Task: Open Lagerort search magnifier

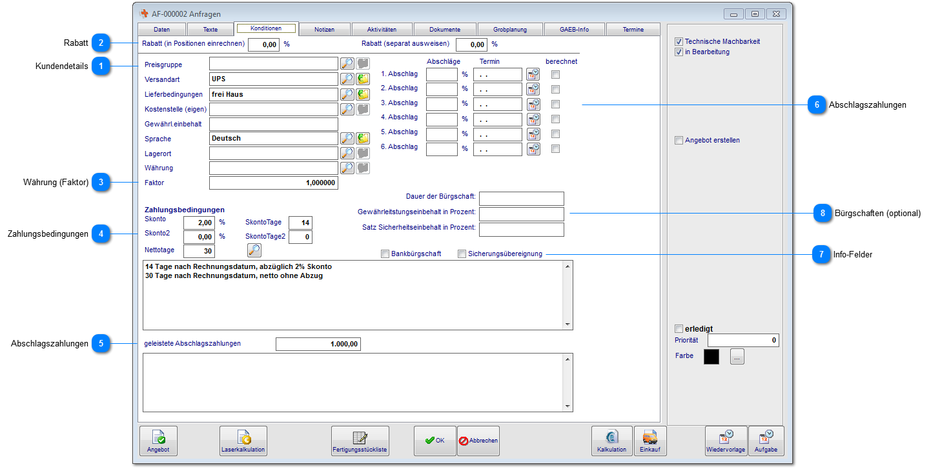Action: [x=347, y=153]
